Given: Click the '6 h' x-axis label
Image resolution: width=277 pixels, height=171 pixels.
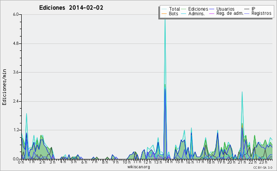Looking at the screenshot, I should (84, 162).
